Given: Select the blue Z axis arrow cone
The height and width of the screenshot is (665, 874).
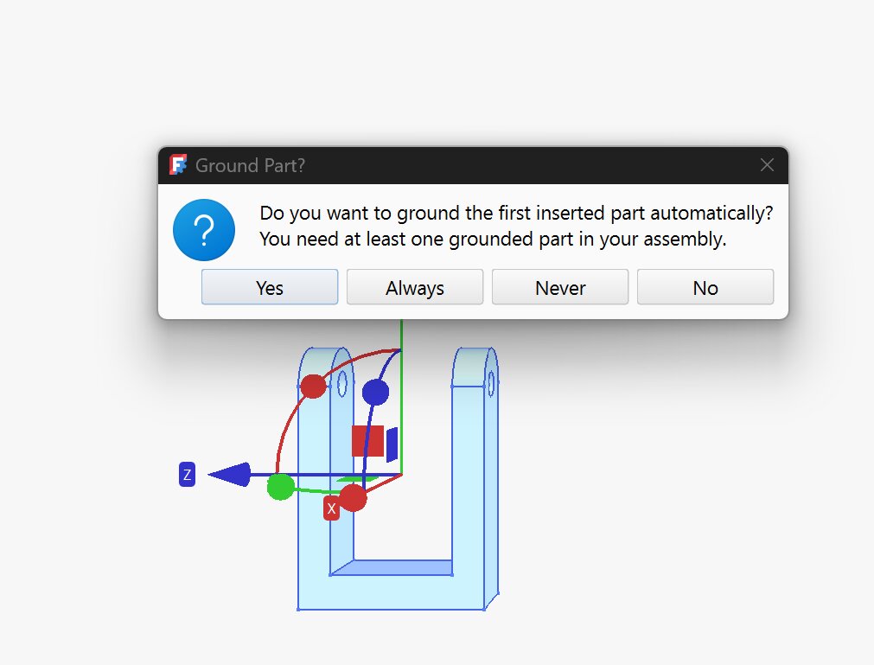Looking at the screenshot, I should pos(230,475).
